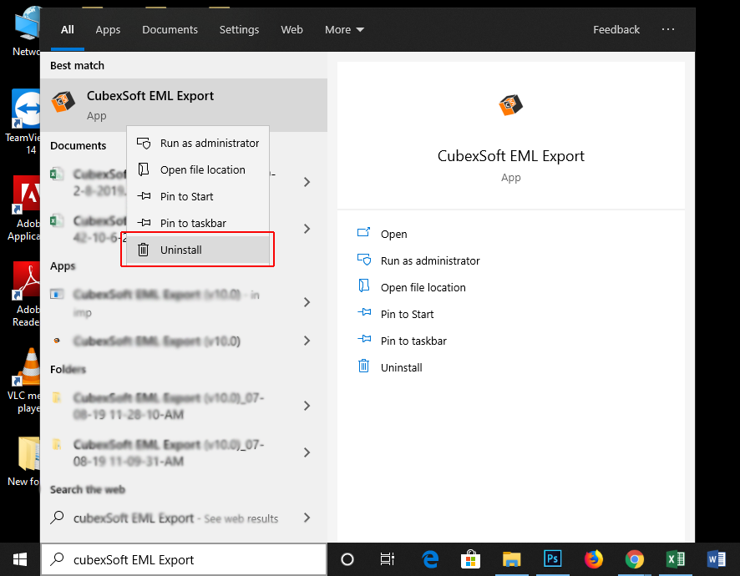Open Excel from taskbar
740x576 pixels.
pos(676,559)
